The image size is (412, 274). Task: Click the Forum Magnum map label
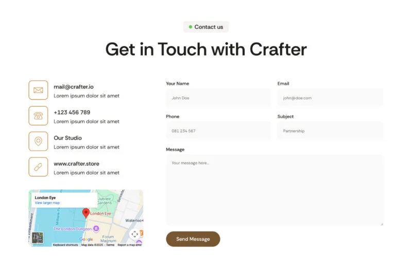pyautogui.click(x=108, y=239)
